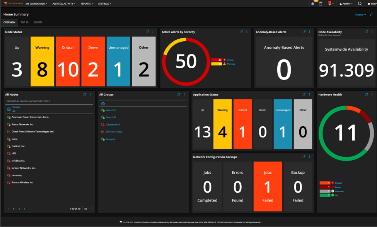Open Node Availability kebab menu
Screen dimensions: 377x227
click(372, 32)
